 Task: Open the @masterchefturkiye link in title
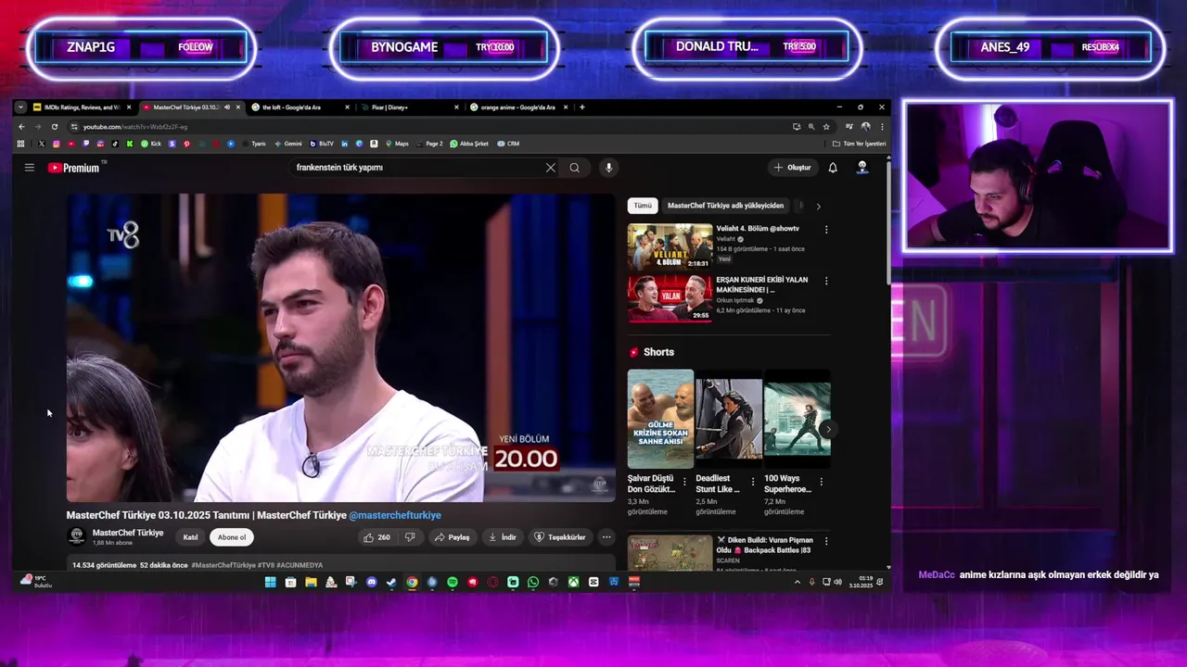tap(395, 515)
